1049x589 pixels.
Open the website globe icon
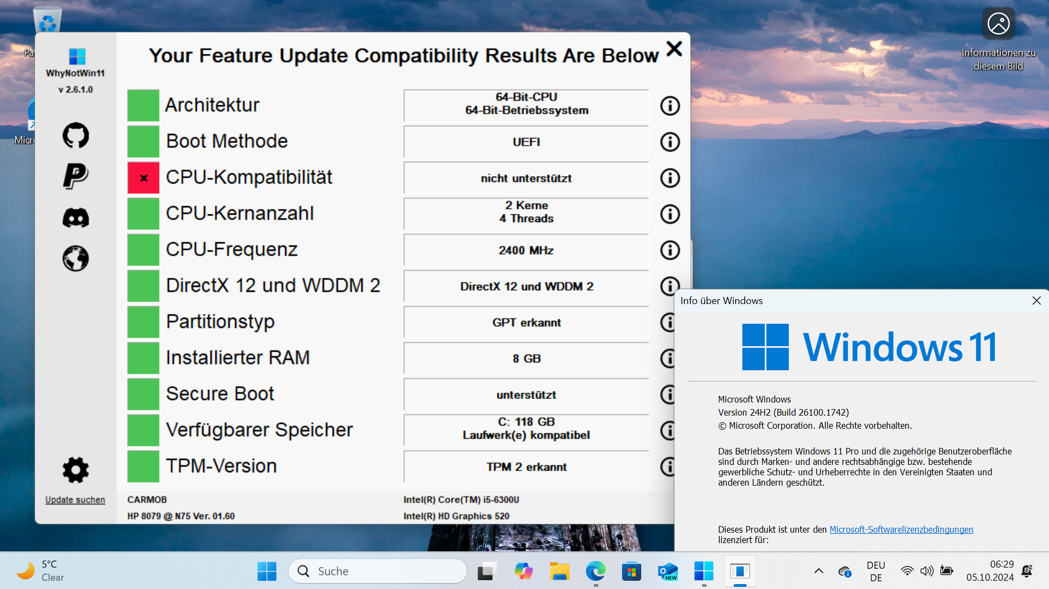click(75, 258)
